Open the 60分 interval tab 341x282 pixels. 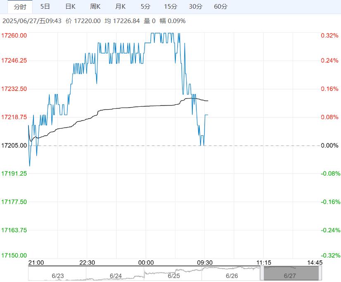coord(221,7)
